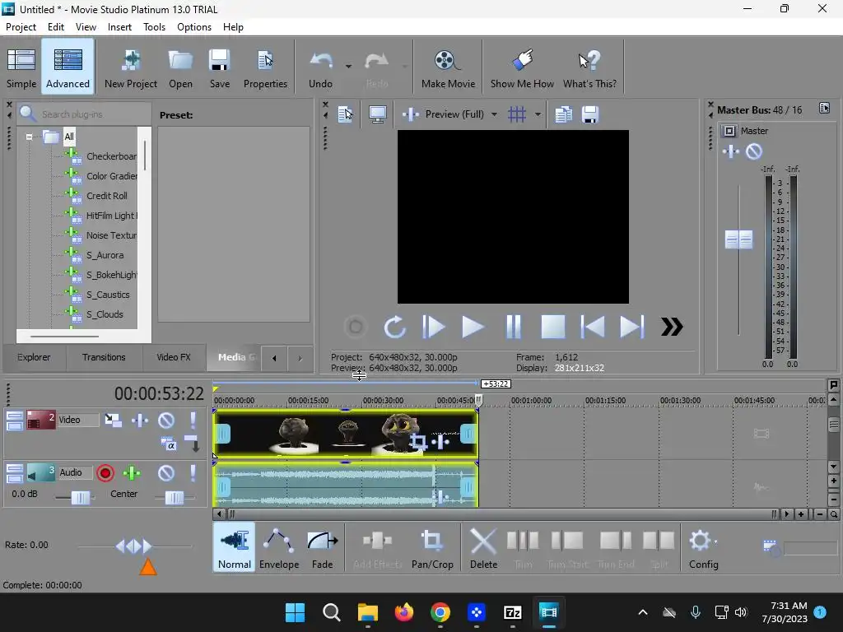Image resolution: width=843 pixels, height=632 pixels.
Task: Go to end of project
Action: tap(632, 327)
